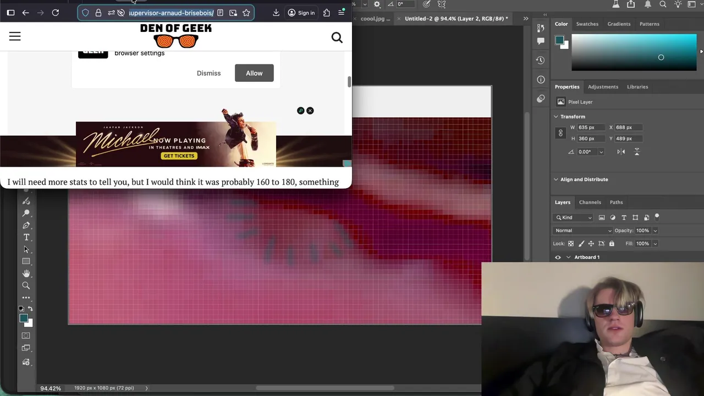
Task: Toggle shape layer filter
Action: pos(635,218)
